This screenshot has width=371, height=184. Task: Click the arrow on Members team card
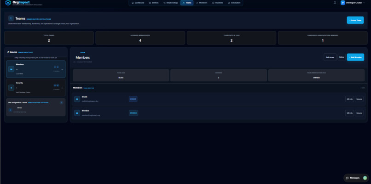point(62,69)
